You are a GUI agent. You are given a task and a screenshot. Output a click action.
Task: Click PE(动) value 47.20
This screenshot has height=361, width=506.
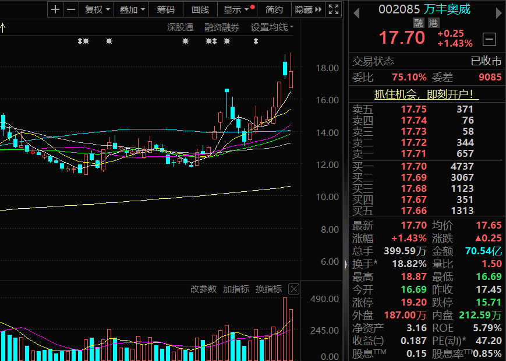(x=489, y=341)
